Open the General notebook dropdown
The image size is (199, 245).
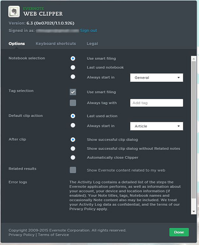[157, 78]
